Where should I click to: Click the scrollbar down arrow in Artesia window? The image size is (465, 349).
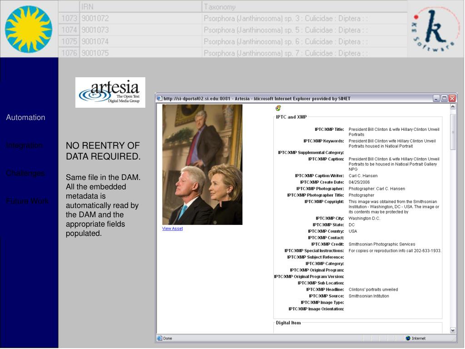point(453,330)
